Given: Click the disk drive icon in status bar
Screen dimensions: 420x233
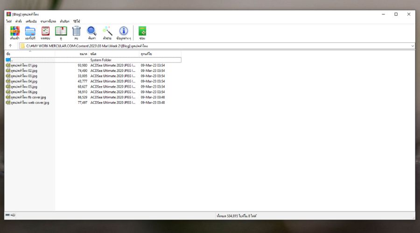Looking at the screenshot, I should [7, 215].
